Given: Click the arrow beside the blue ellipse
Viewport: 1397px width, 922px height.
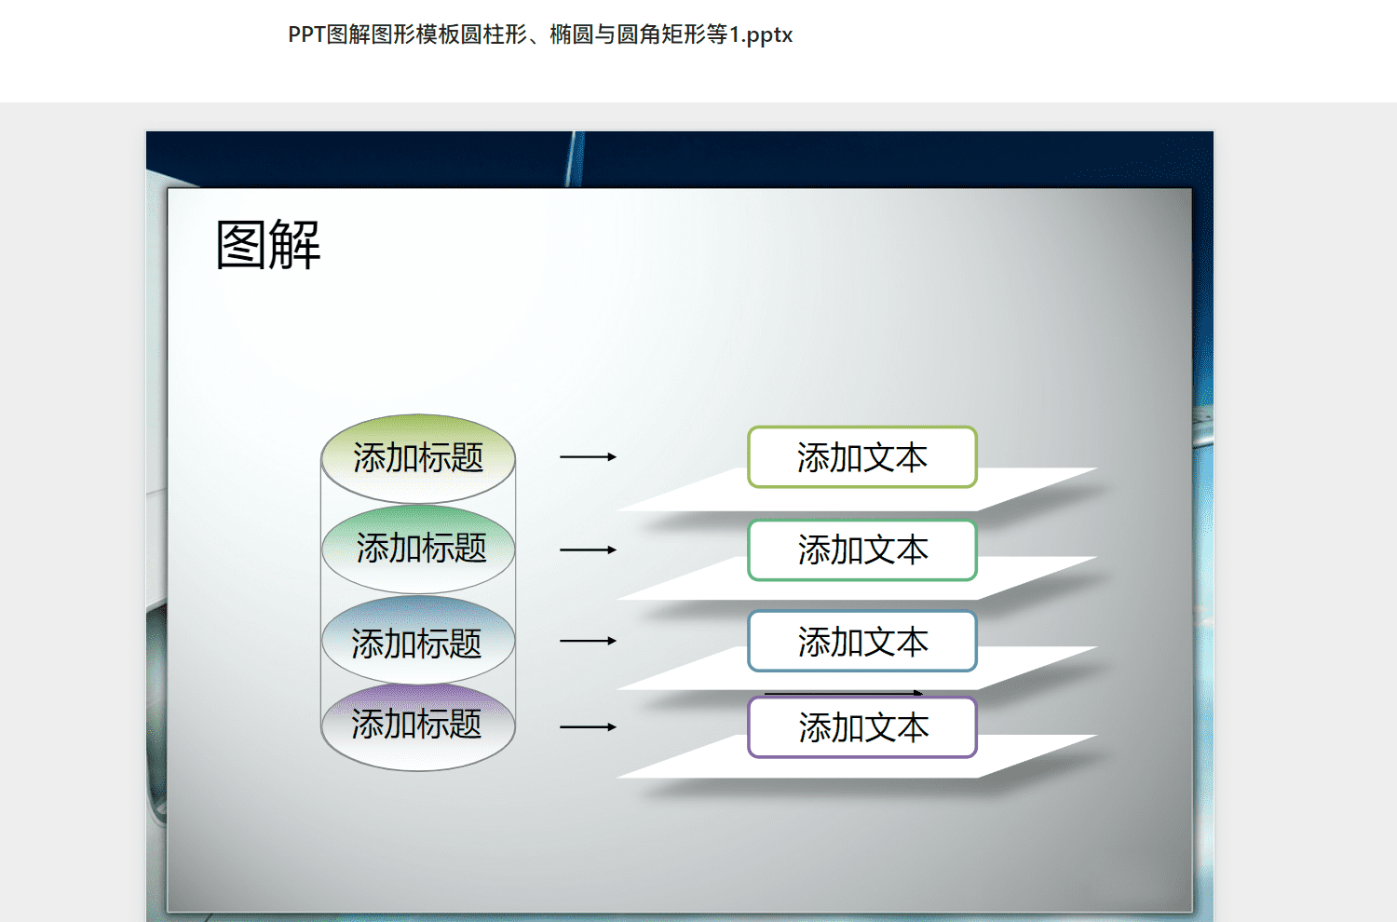Looking at the screenshot, I should point(588,641).
